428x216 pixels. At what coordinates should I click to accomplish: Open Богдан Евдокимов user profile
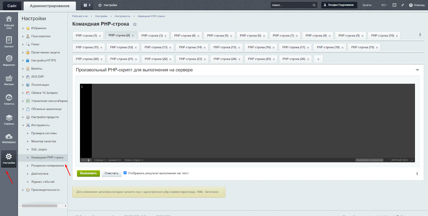tap(339, 5)
